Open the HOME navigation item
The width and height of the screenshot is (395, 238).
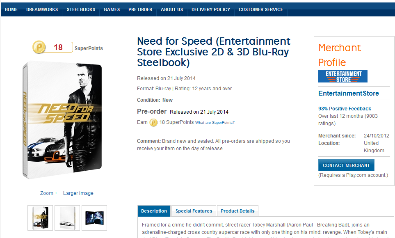tap(11, 9)
